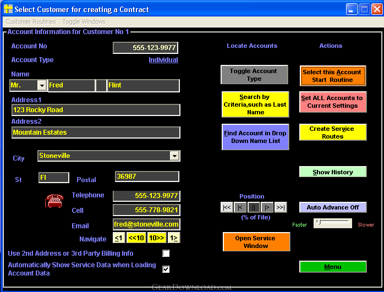Click Find Account in Drop Down Name List
The height and width of the screenshot is (292, 384).
click(x=255, y=137)
